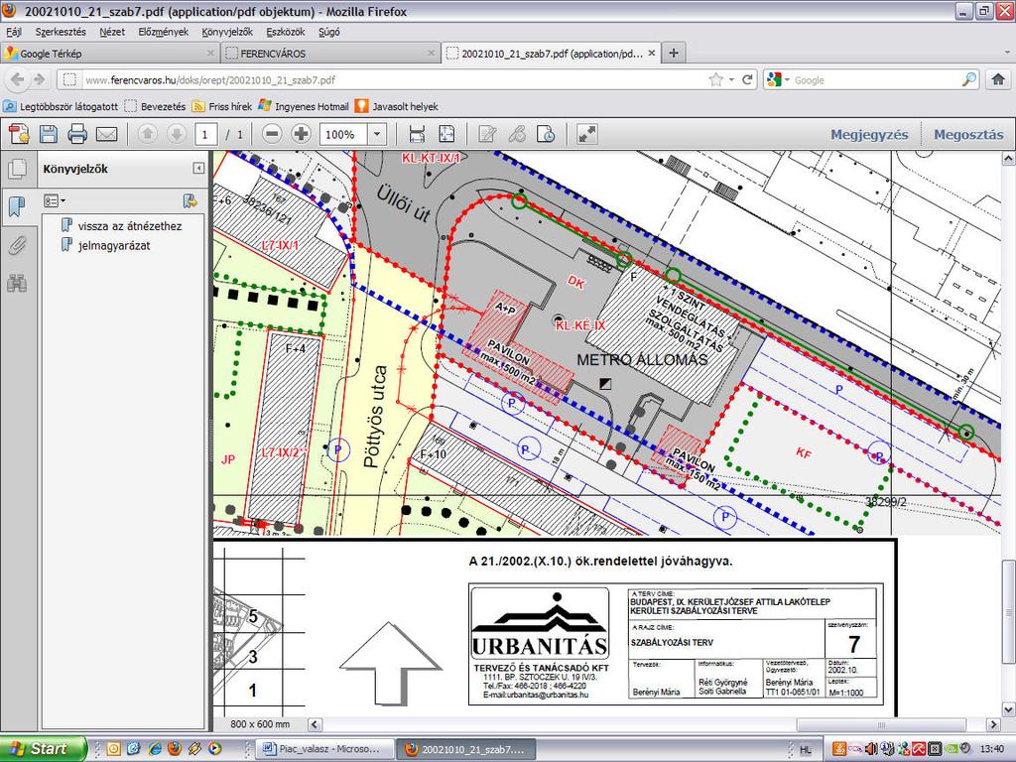The width and height of the screenshot is (1016, 762).
Task: Go to Firefox home page
Action: [998, 79]
